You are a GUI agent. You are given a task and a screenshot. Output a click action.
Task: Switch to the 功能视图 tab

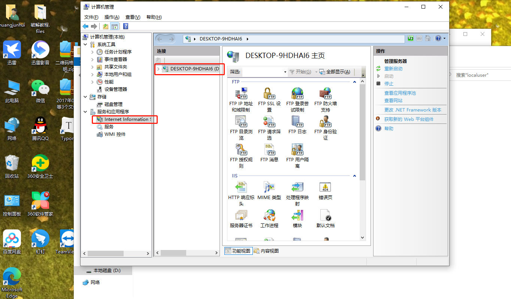pyautogui.click(x=238, y=251)
